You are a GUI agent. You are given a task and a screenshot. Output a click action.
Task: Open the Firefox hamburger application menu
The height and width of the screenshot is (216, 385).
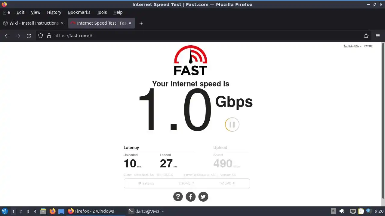click(x=378, y=36)
